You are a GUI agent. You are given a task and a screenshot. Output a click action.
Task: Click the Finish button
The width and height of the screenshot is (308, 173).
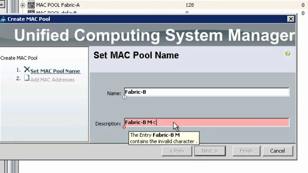coord(246,151)
